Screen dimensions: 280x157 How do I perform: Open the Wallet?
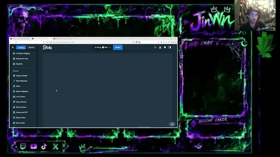[x=118, y=47]
